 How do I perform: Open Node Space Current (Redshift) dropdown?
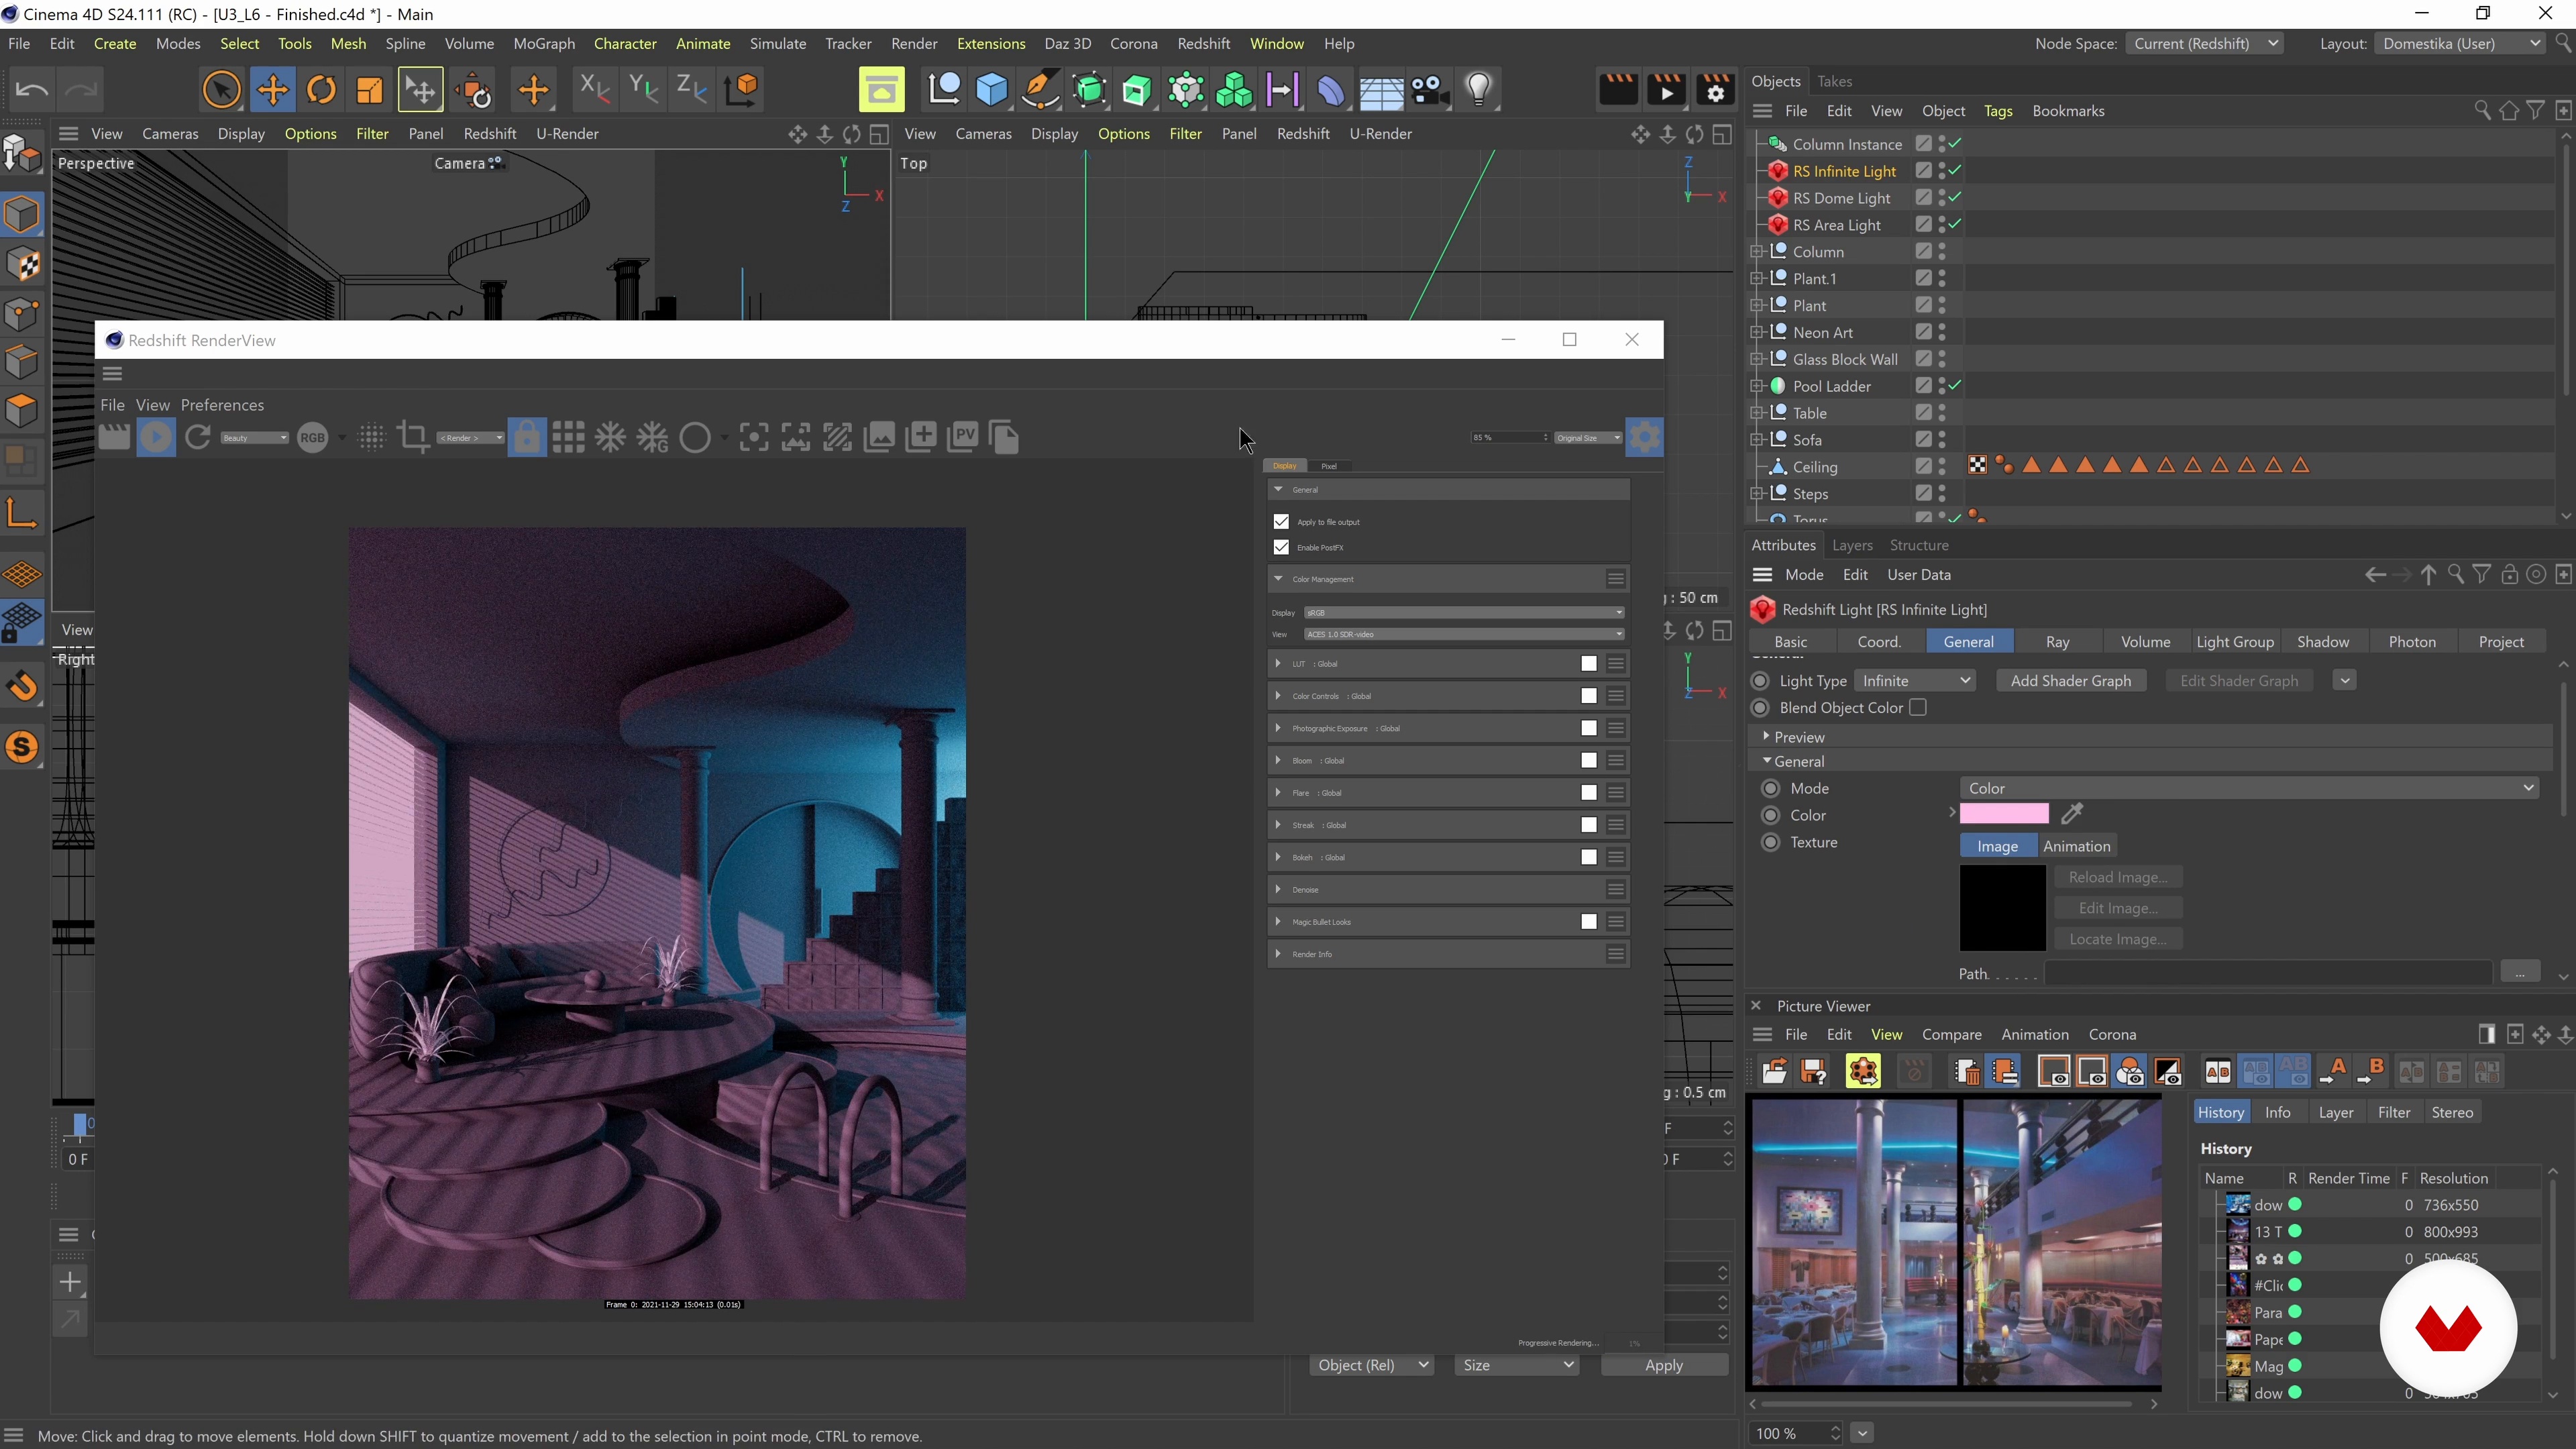[2203, 44]
